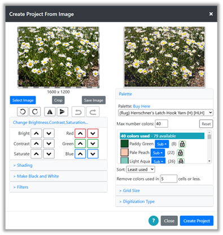Lock the Paddy Green color
223x235 pixels.
(182, 144)
